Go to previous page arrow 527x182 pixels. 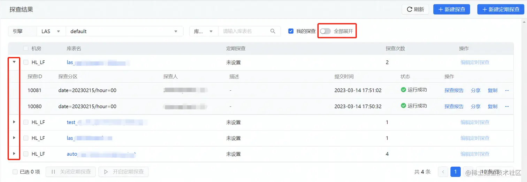point(443,172)
